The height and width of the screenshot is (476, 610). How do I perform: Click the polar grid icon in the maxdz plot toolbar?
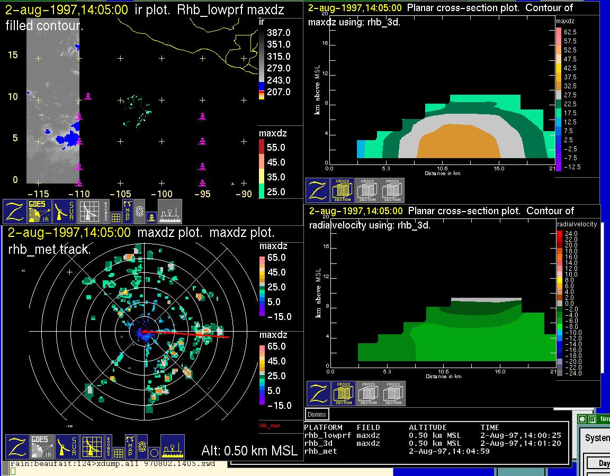point(92,447)
